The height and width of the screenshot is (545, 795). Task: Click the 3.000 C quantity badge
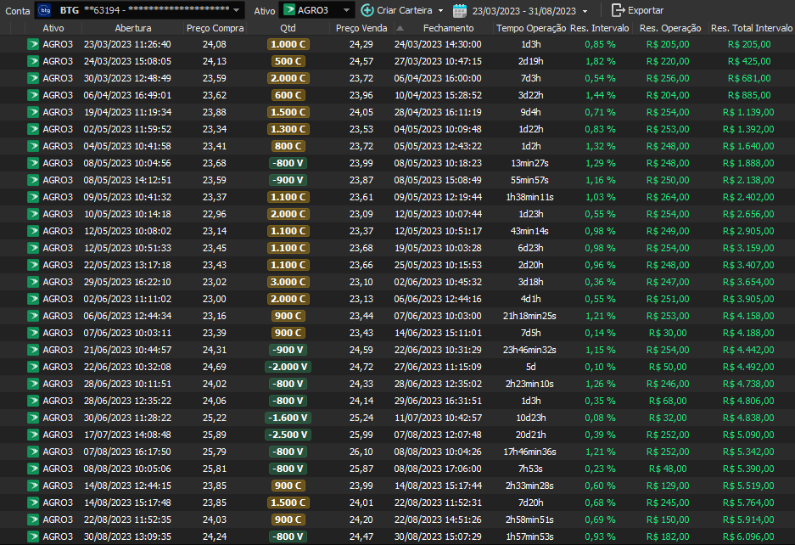click(288, 282)
